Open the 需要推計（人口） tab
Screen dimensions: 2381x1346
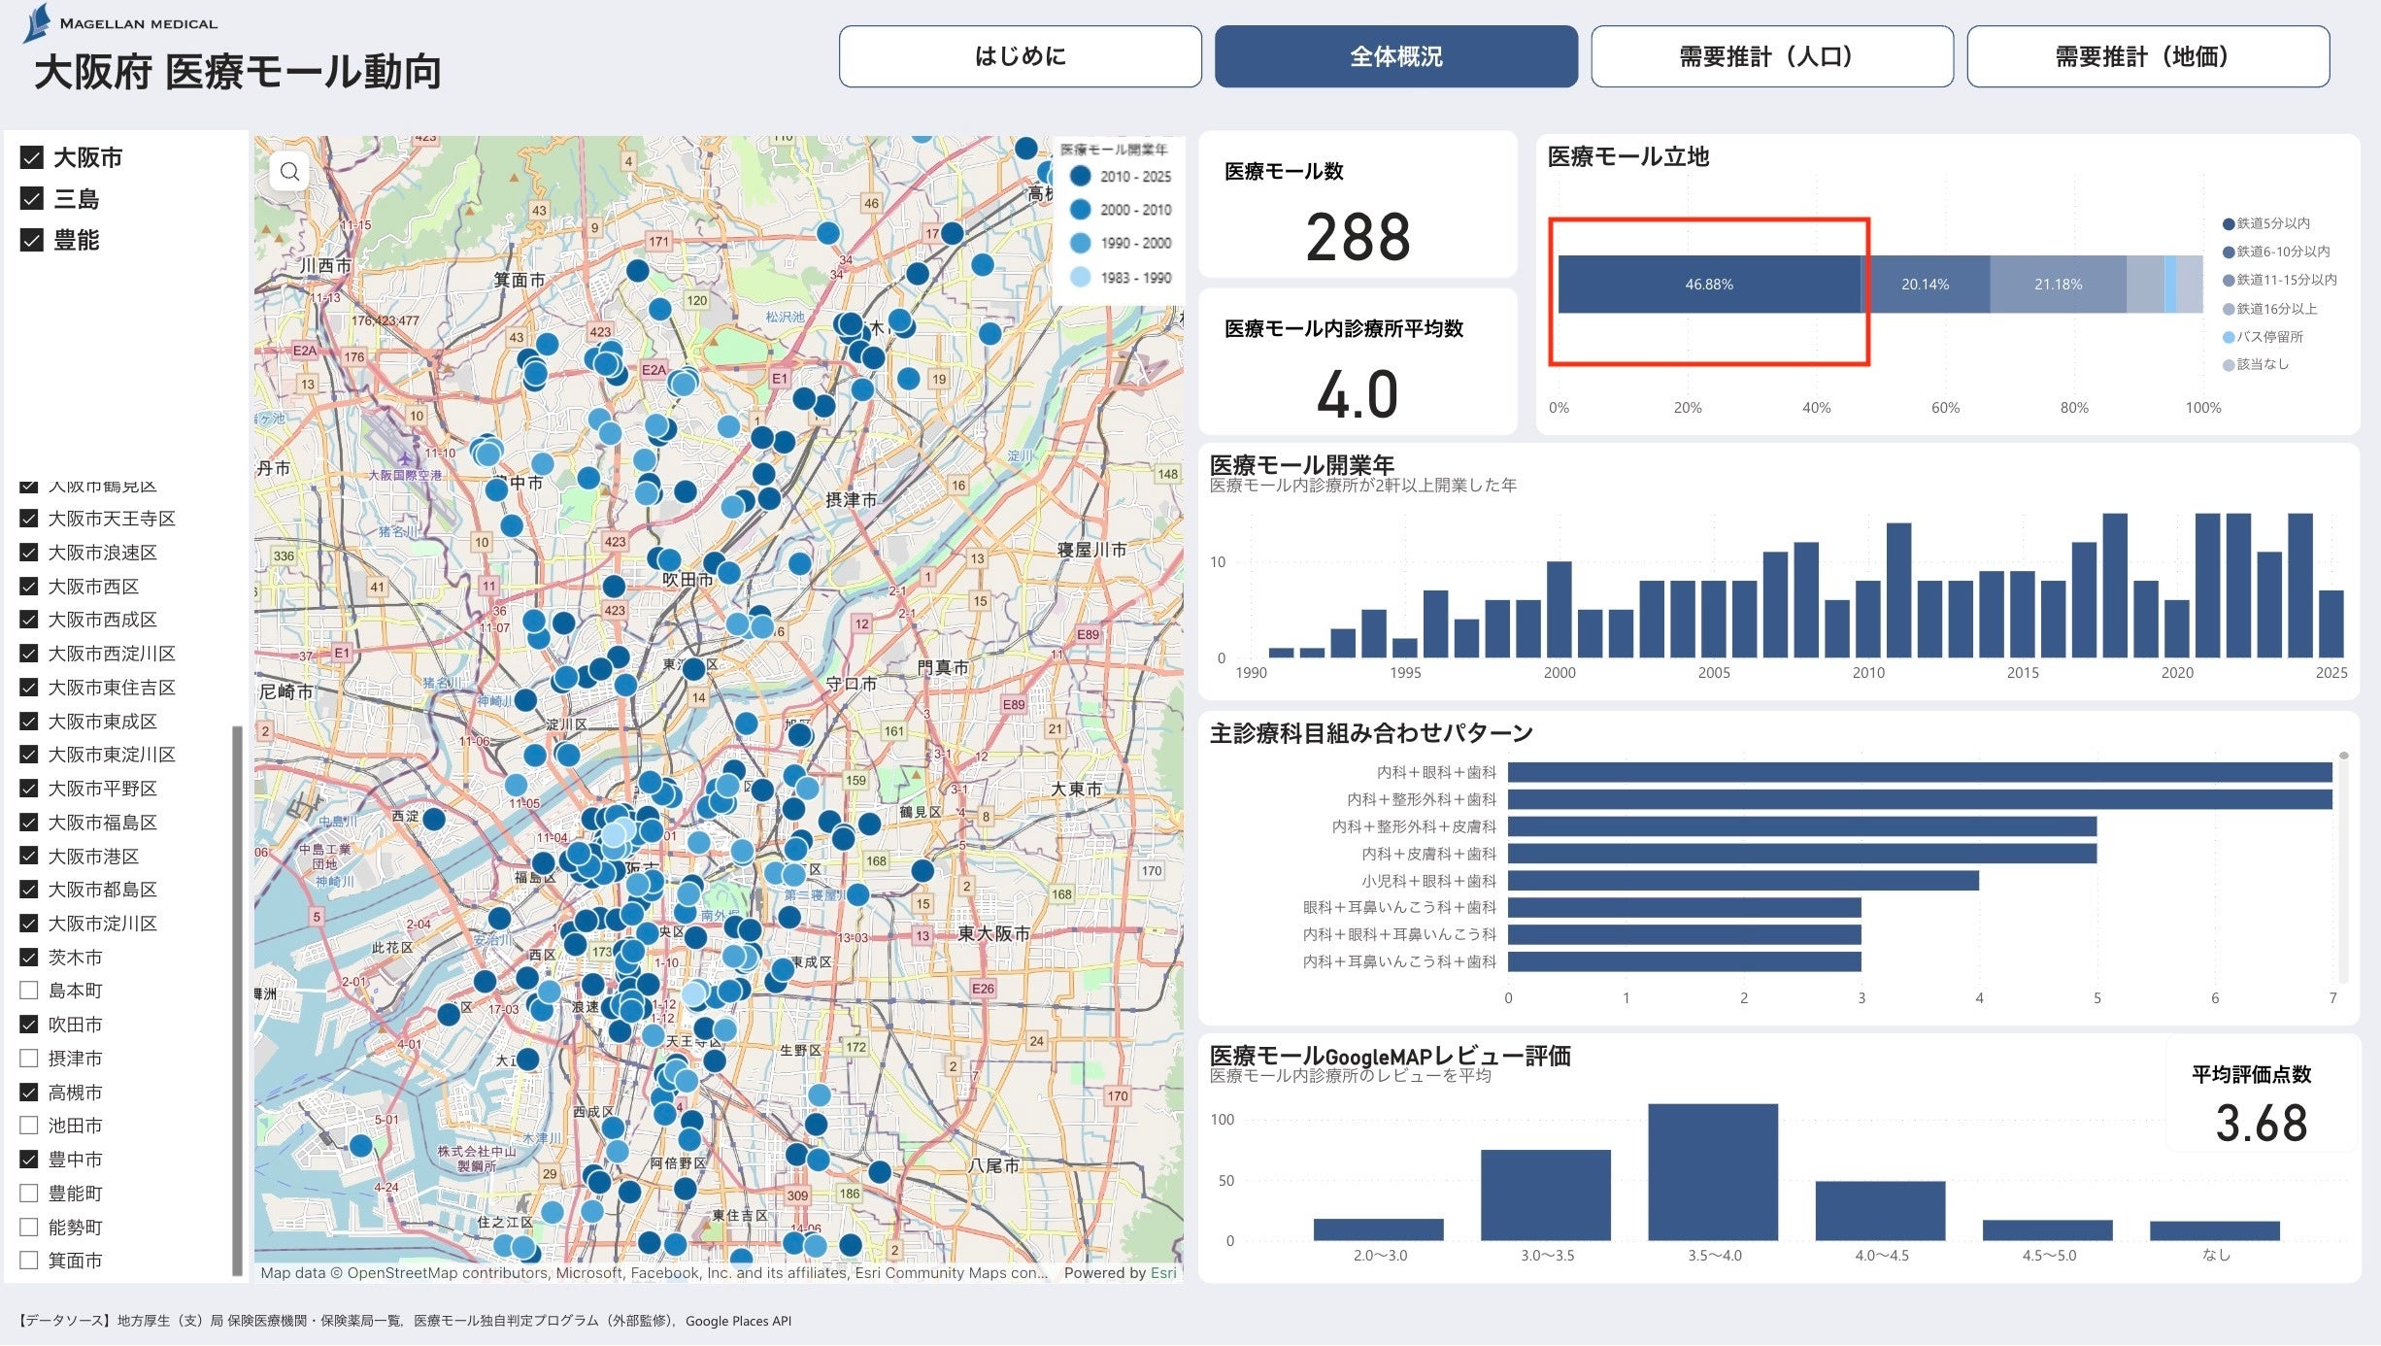(1771, 56)
